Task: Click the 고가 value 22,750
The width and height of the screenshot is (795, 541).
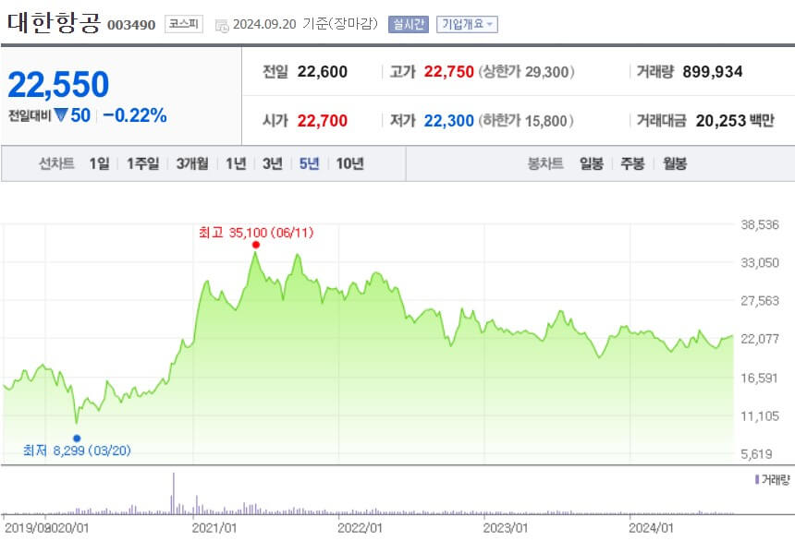Action: click(x=448, y=72)
